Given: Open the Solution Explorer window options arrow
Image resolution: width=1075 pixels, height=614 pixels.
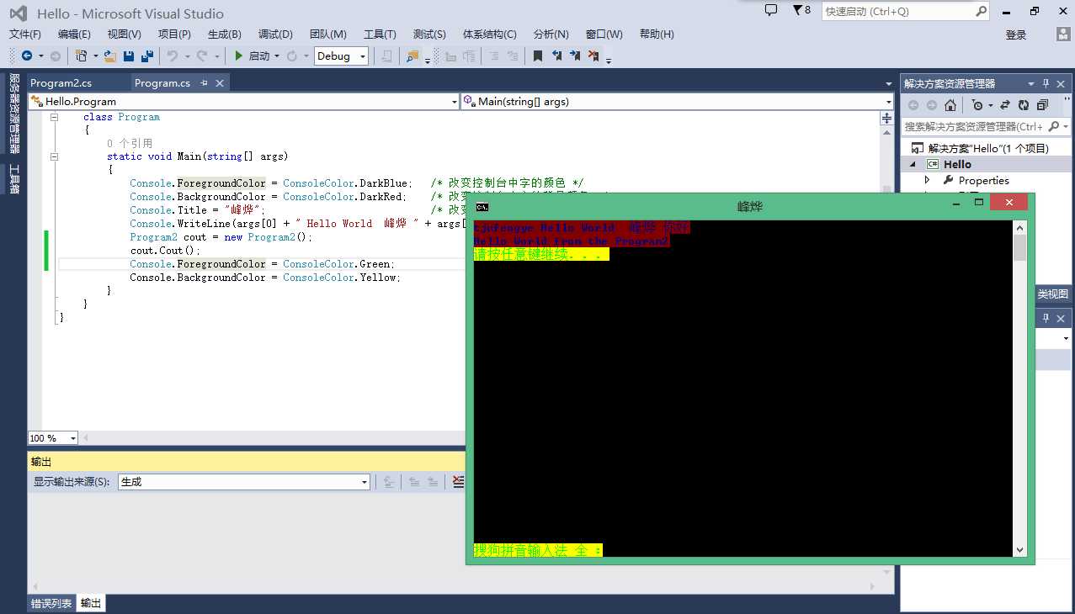Looking at the screenshot, I should (x=1031, y=83).
